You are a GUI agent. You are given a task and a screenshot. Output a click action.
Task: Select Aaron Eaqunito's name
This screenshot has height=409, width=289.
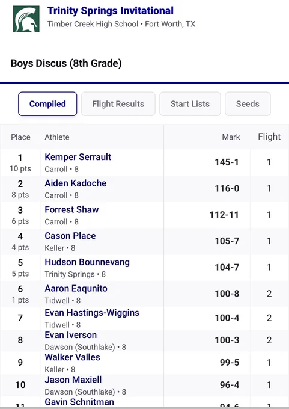point(76,289)
